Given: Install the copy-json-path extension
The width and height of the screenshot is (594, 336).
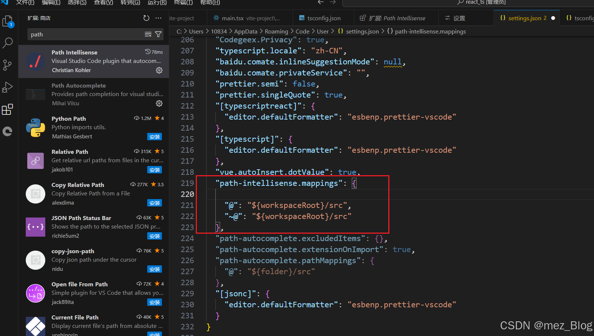Looking at the screenshot, I should [x=155, y=269].
